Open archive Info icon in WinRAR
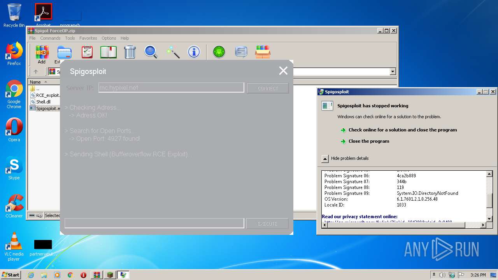498x280 pixels. 194,52
